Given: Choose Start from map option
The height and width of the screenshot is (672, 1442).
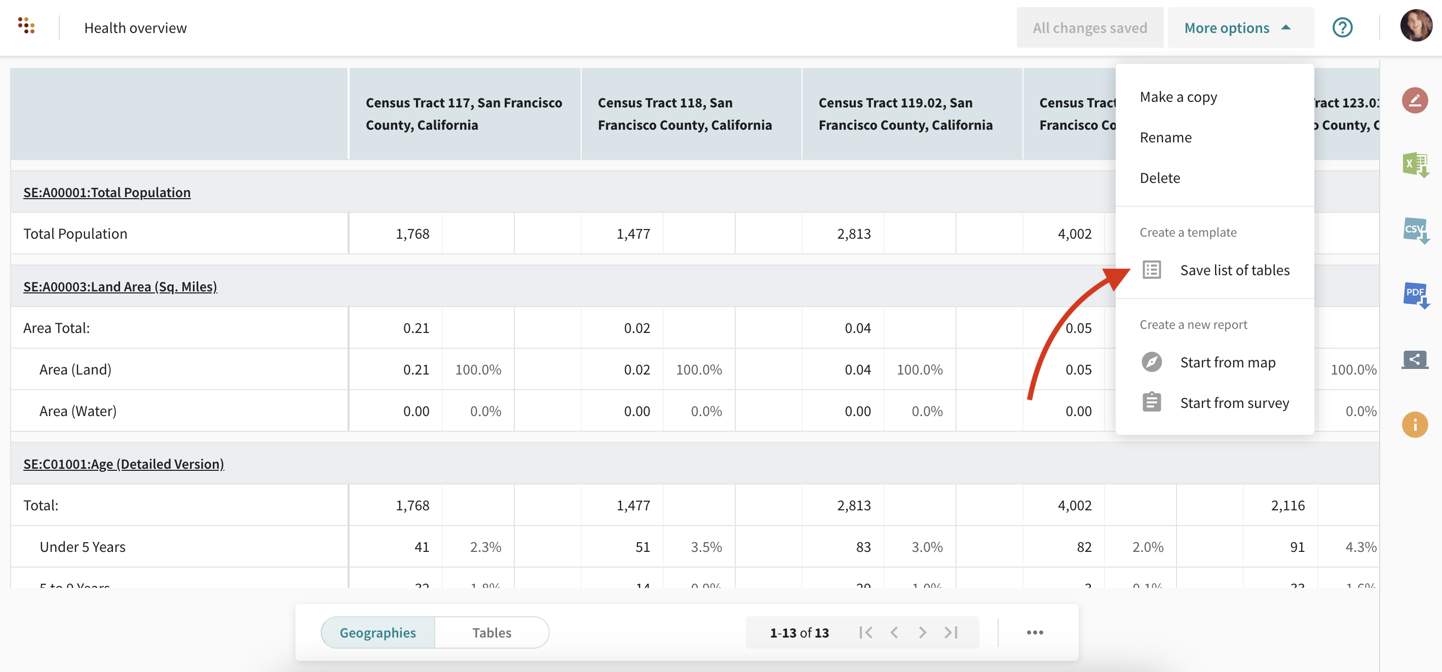Looking at the screenshot, I should pos(1227,362).
